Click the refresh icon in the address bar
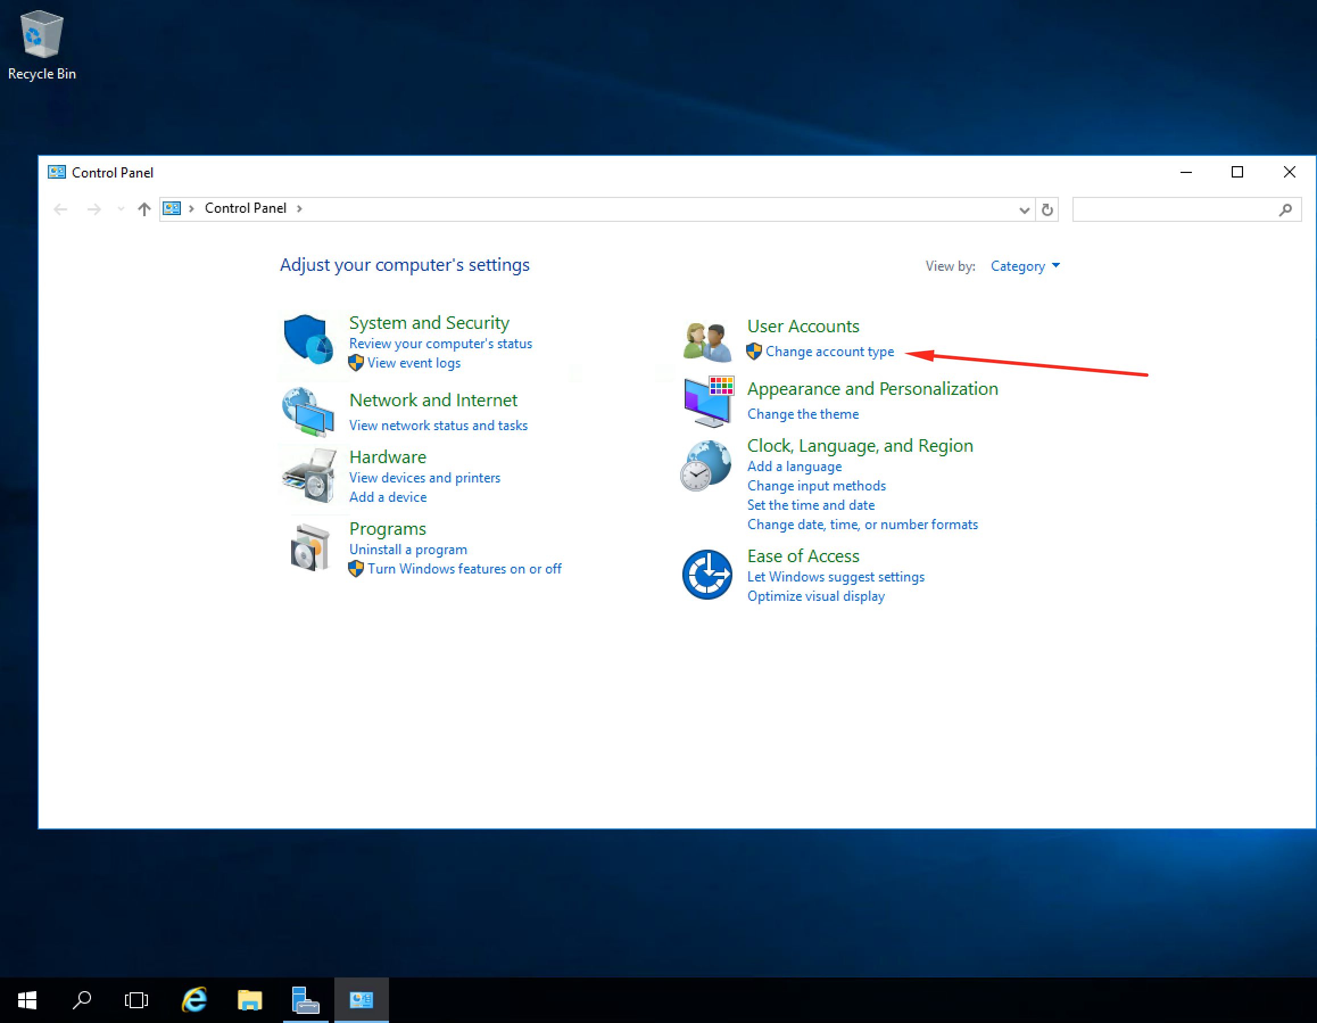The image size is (1317, 1023). coord(1047,209)
